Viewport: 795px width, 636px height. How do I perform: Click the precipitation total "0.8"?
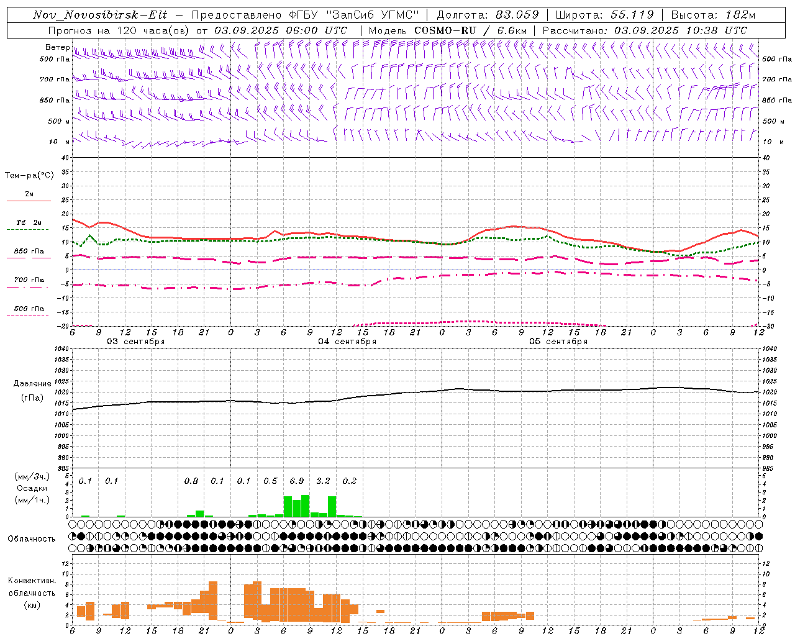(191, 481)
